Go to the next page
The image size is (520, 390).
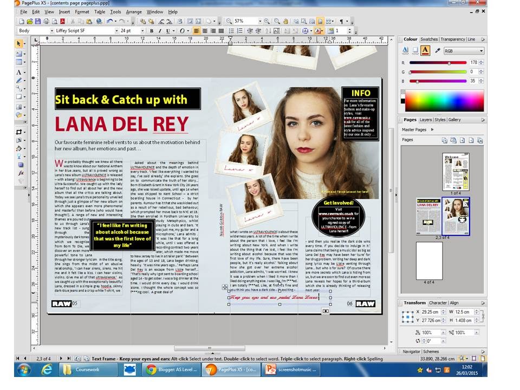pos(61,359)
